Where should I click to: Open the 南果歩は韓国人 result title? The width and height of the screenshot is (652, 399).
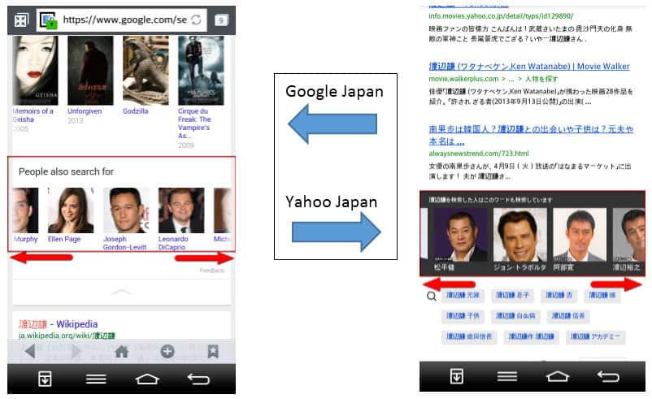[531, 135]
